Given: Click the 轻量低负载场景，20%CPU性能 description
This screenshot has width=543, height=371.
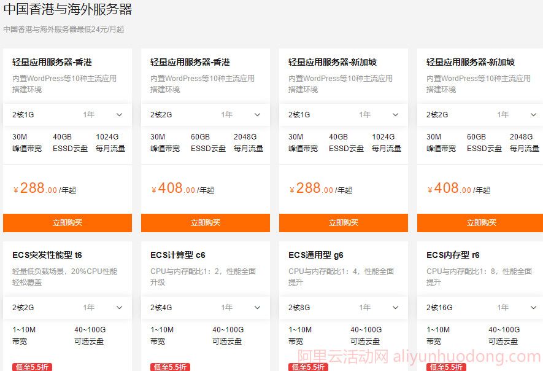Looking at the screenshot, I should pyautogui.click(x=65, y=276).
